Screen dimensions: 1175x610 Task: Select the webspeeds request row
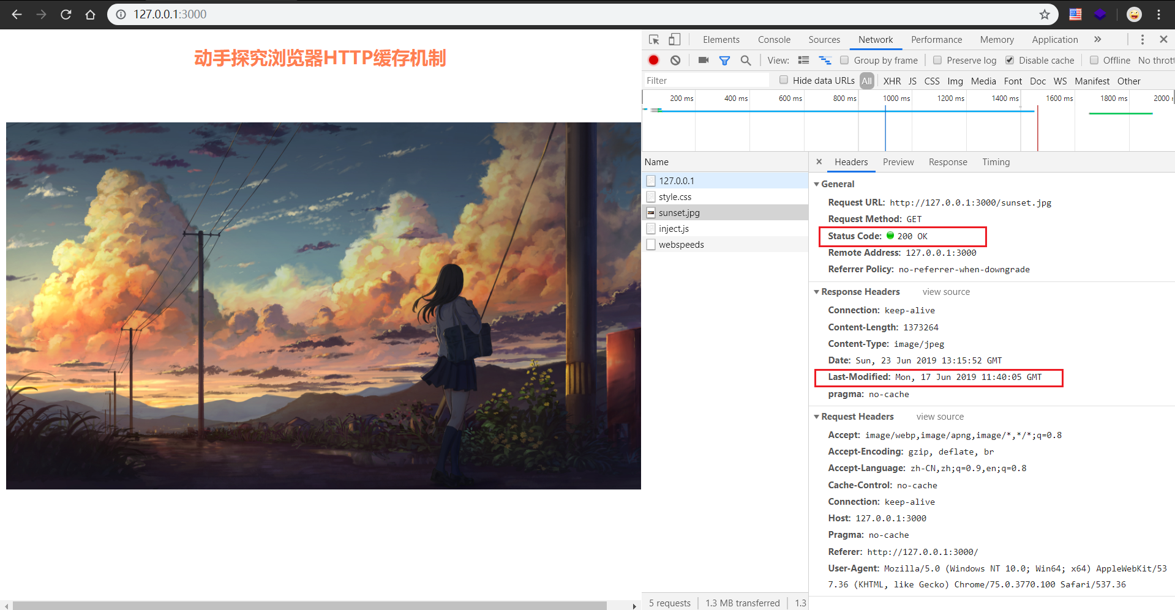click(725, 244)
